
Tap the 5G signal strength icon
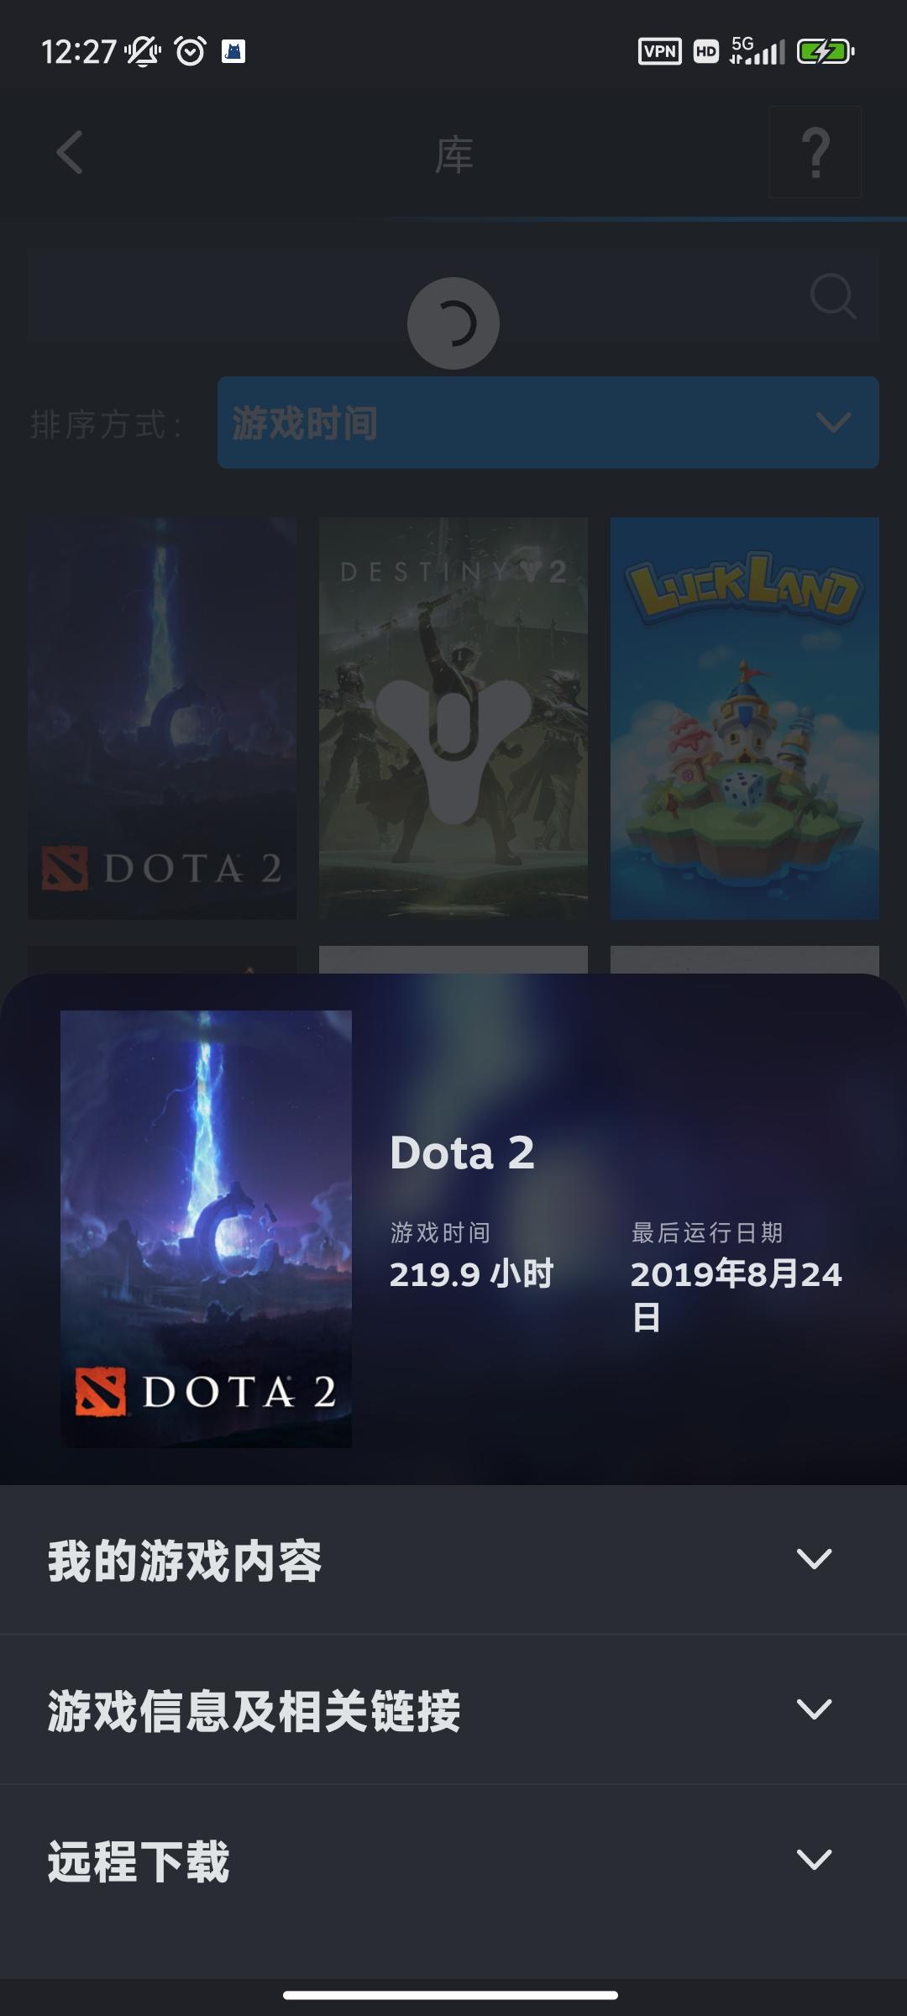(x=758, y=51)
